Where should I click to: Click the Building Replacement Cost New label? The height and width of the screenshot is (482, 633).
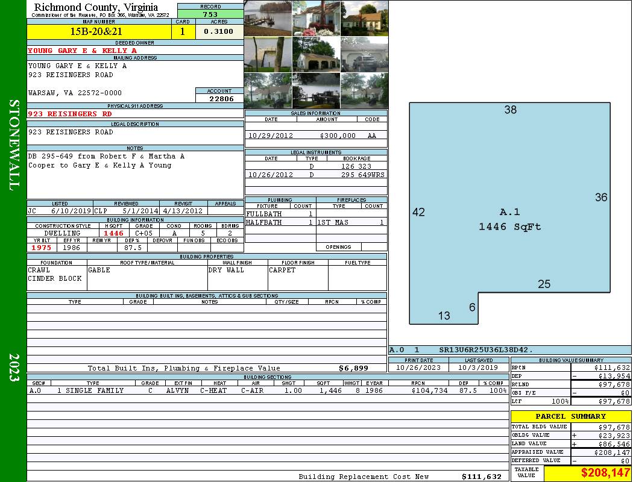click(364, 477)
